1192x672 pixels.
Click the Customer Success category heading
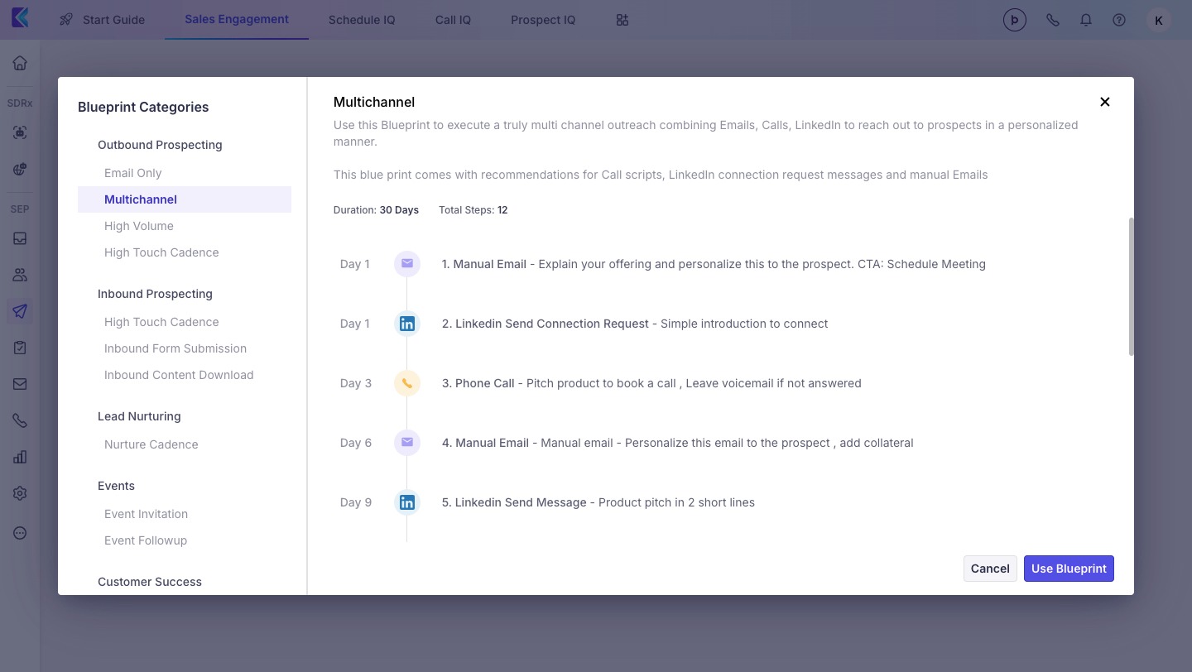coord(150,582)
